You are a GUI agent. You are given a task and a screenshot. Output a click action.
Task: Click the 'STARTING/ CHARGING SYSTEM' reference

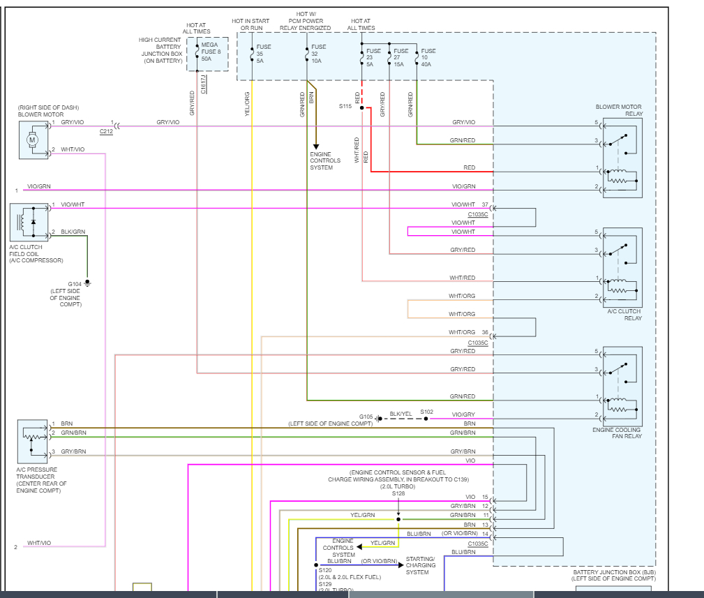coord(421,566)
